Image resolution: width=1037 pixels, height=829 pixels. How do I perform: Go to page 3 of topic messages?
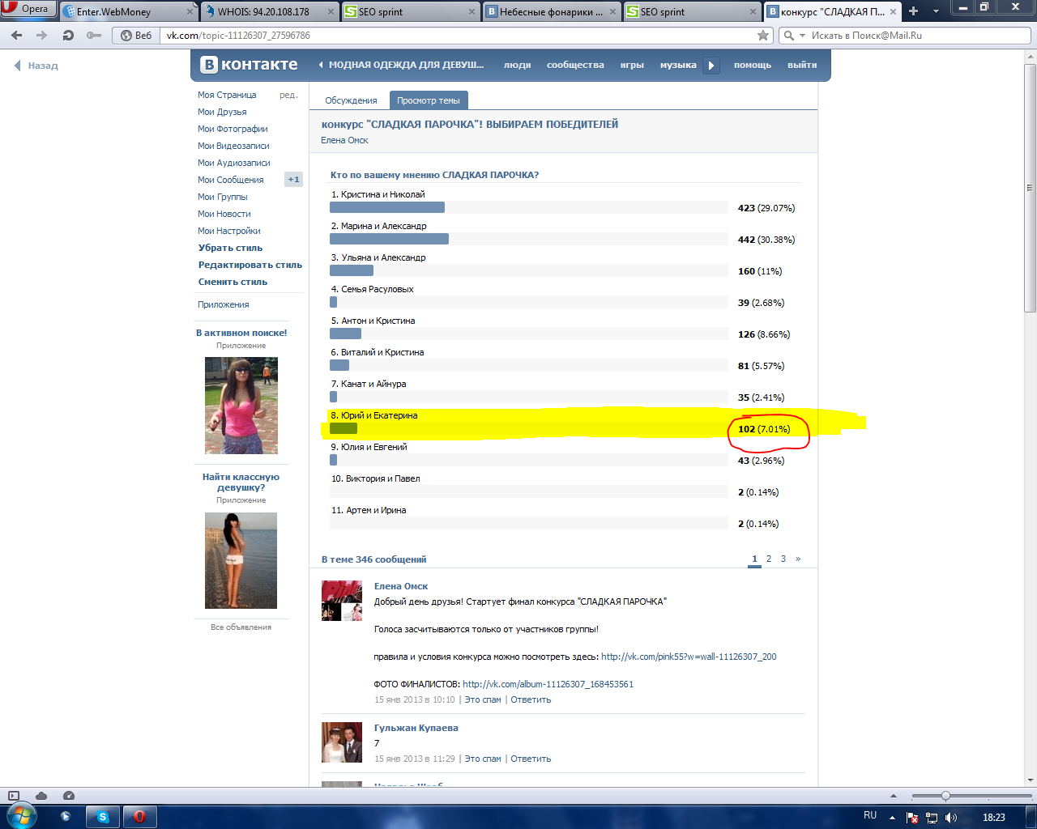[783, 559]
